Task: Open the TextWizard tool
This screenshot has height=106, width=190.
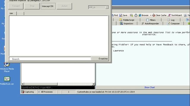Action: 175,15
